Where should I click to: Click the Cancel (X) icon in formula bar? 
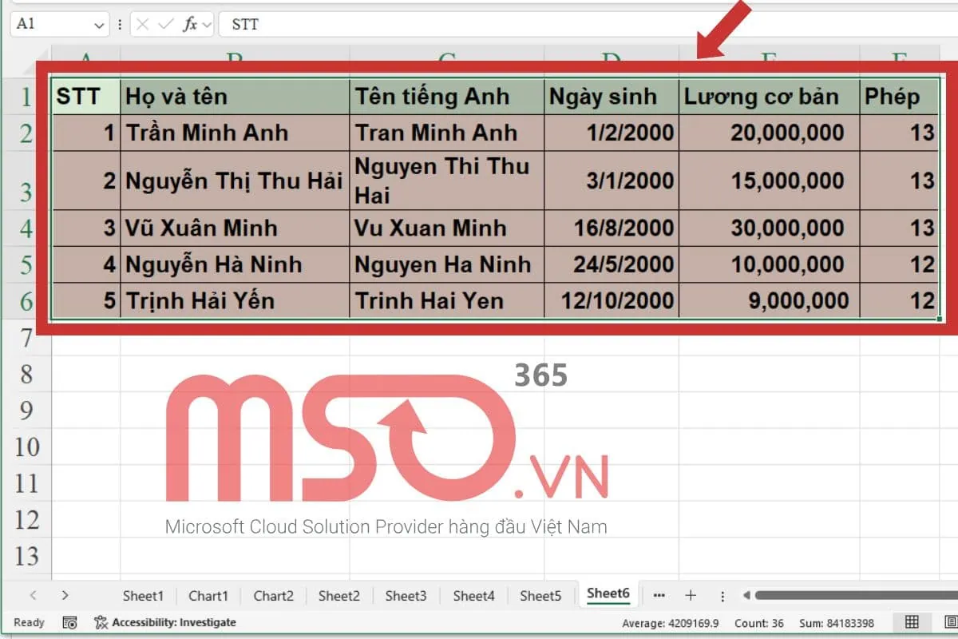click(x=142, y=24)
